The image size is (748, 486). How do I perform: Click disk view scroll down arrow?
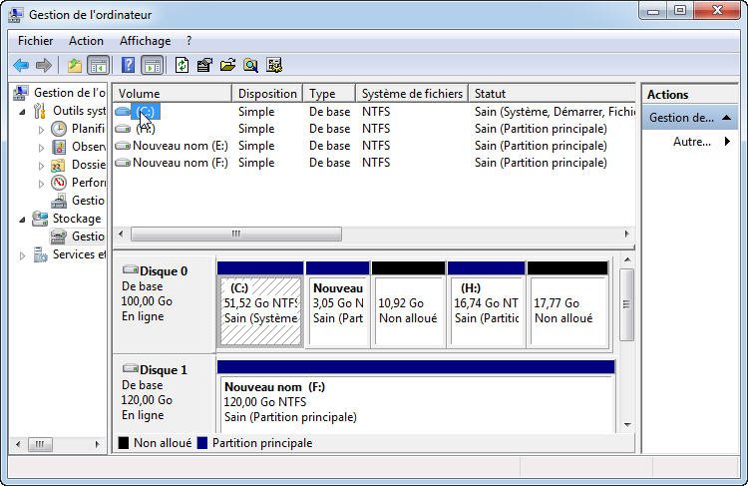coord(627,425)
